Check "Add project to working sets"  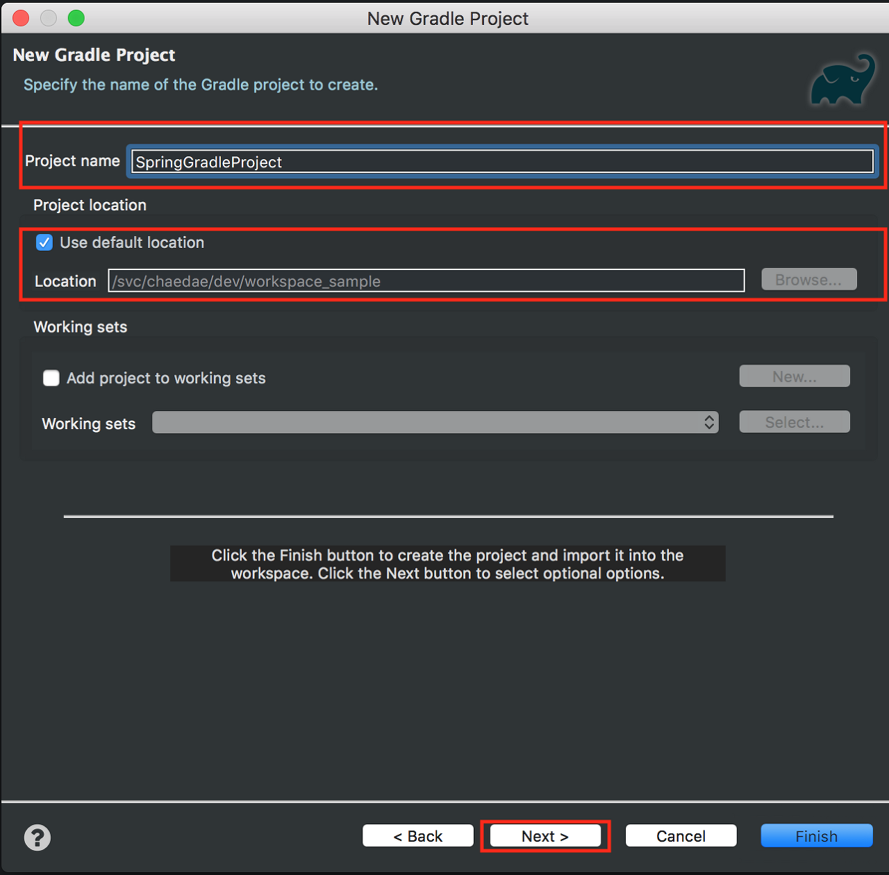pyautogui.click(x=51, y=378)
